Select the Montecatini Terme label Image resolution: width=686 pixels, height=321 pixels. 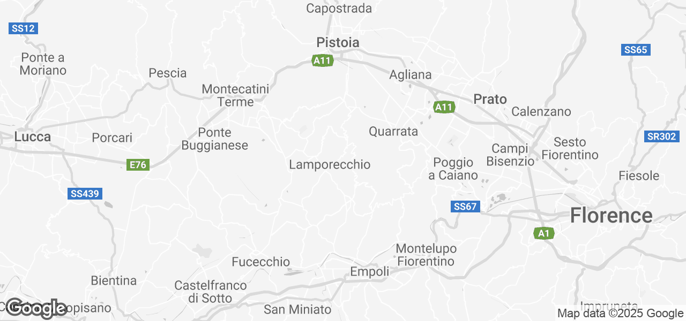235,95
